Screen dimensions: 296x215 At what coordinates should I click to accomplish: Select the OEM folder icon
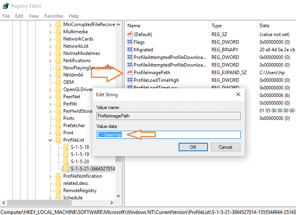pyautogui.click(x=58, y=82)
